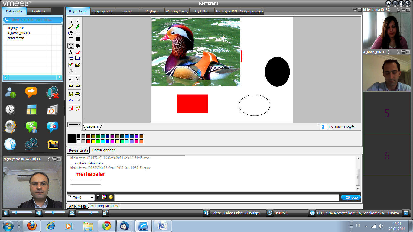Image resolution: width=413 pixels, height=232 pixels.
Task: Choose the filled rectangle shape tool
Action: pyautogui.click(x=78, y=39)
